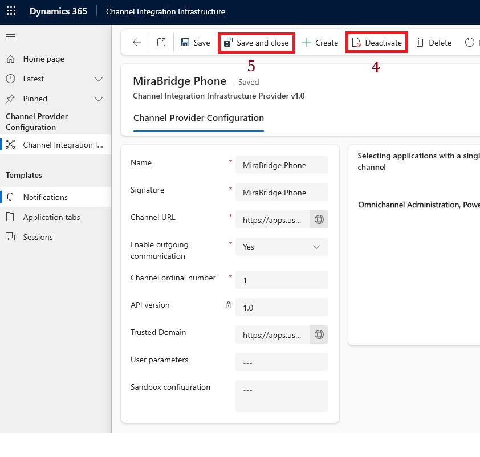Viewport: 480px width, 457px height.
Task: Delete the record using trash icon
Action: pyautogui.click(x=433, y=43)
